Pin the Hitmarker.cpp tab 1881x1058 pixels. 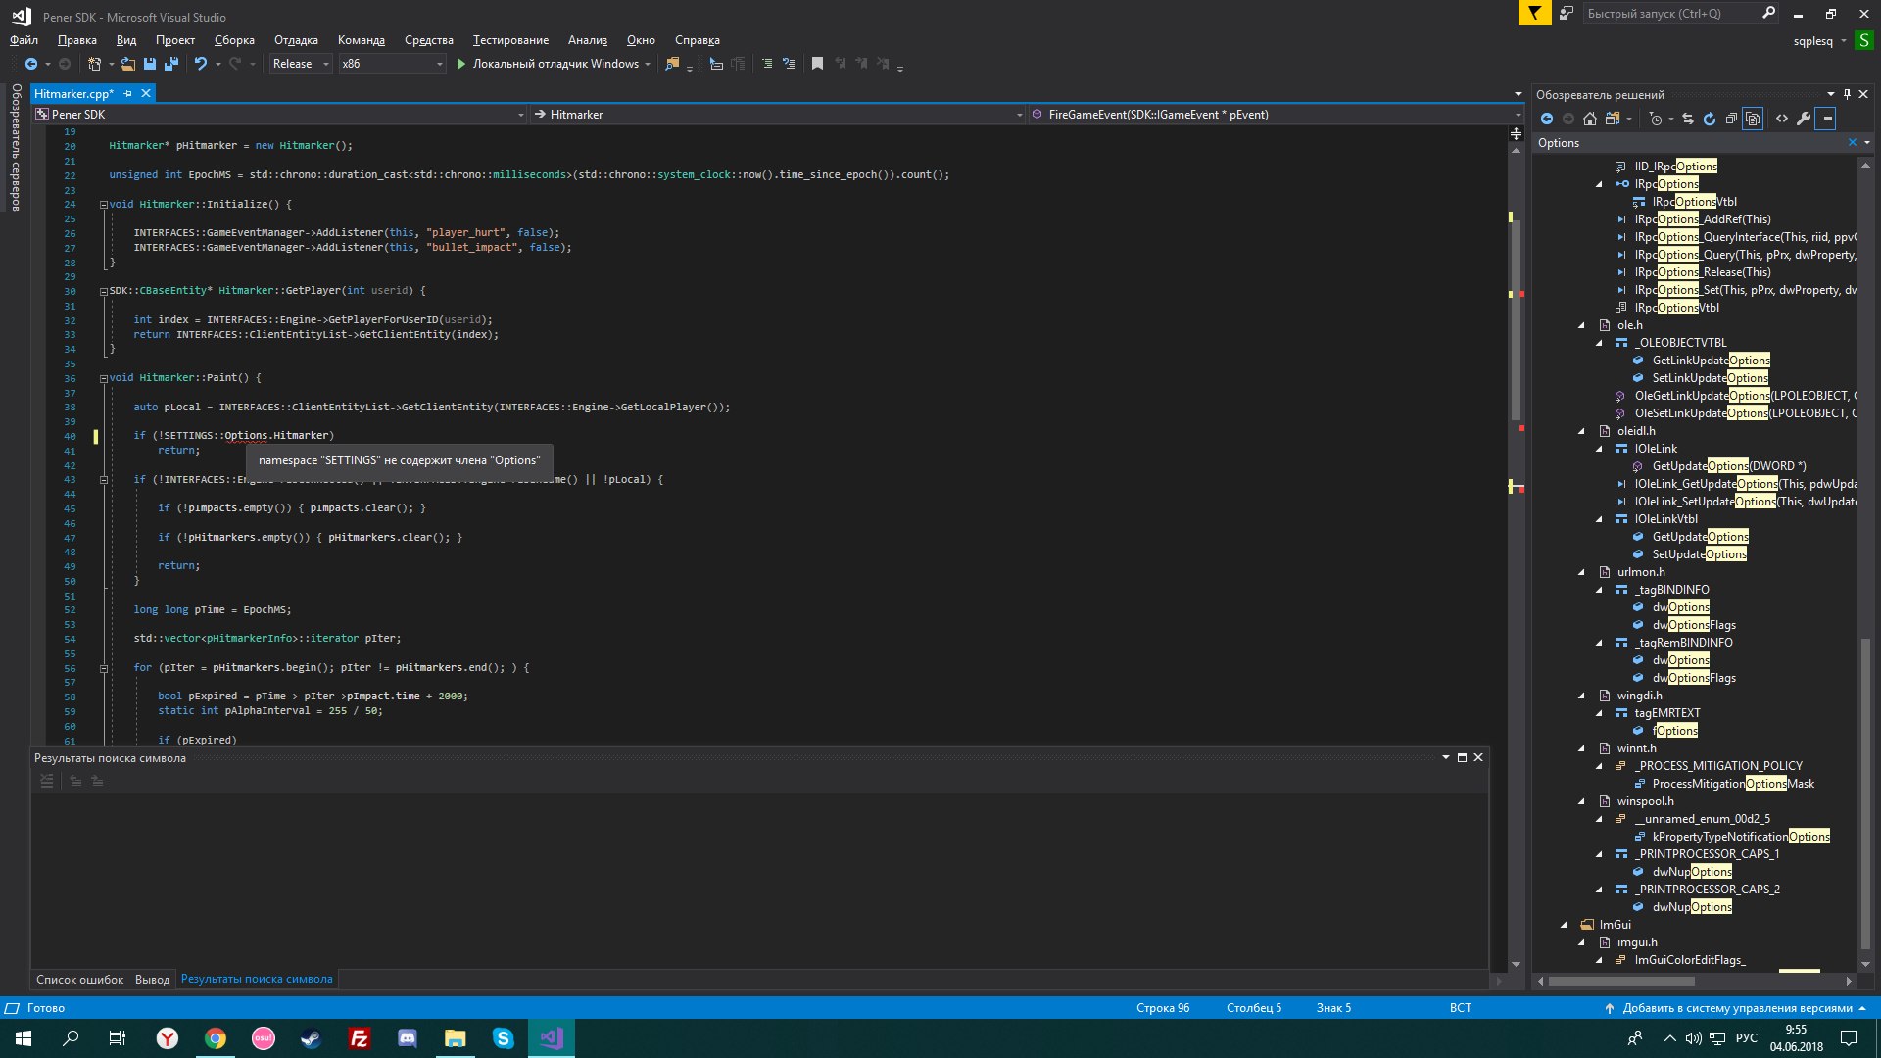[127, 94]
